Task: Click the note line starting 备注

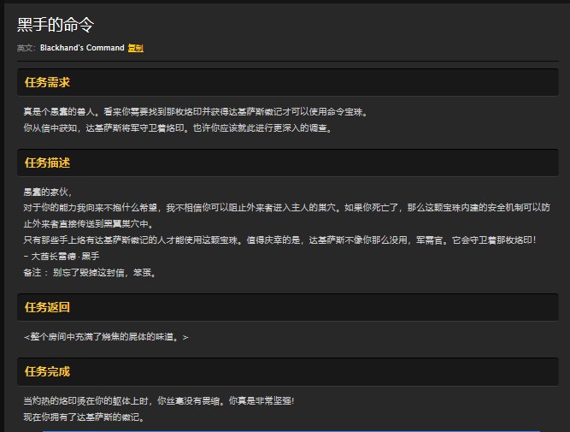Action: (x=90, y=273)
